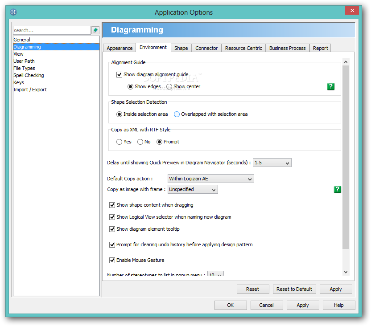Switch to the Environment tab
The height and width of the screenshot is (326, 371).
tap(153, 47)
